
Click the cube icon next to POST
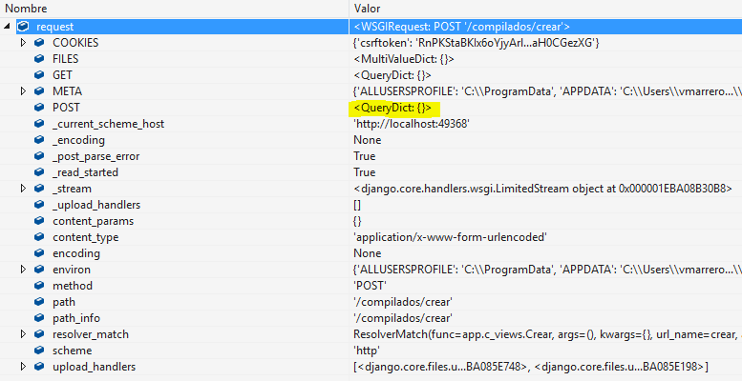coord(39,108)
